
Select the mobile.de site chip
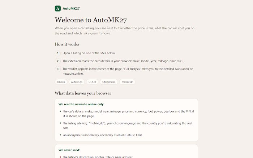tap(127, 82)
